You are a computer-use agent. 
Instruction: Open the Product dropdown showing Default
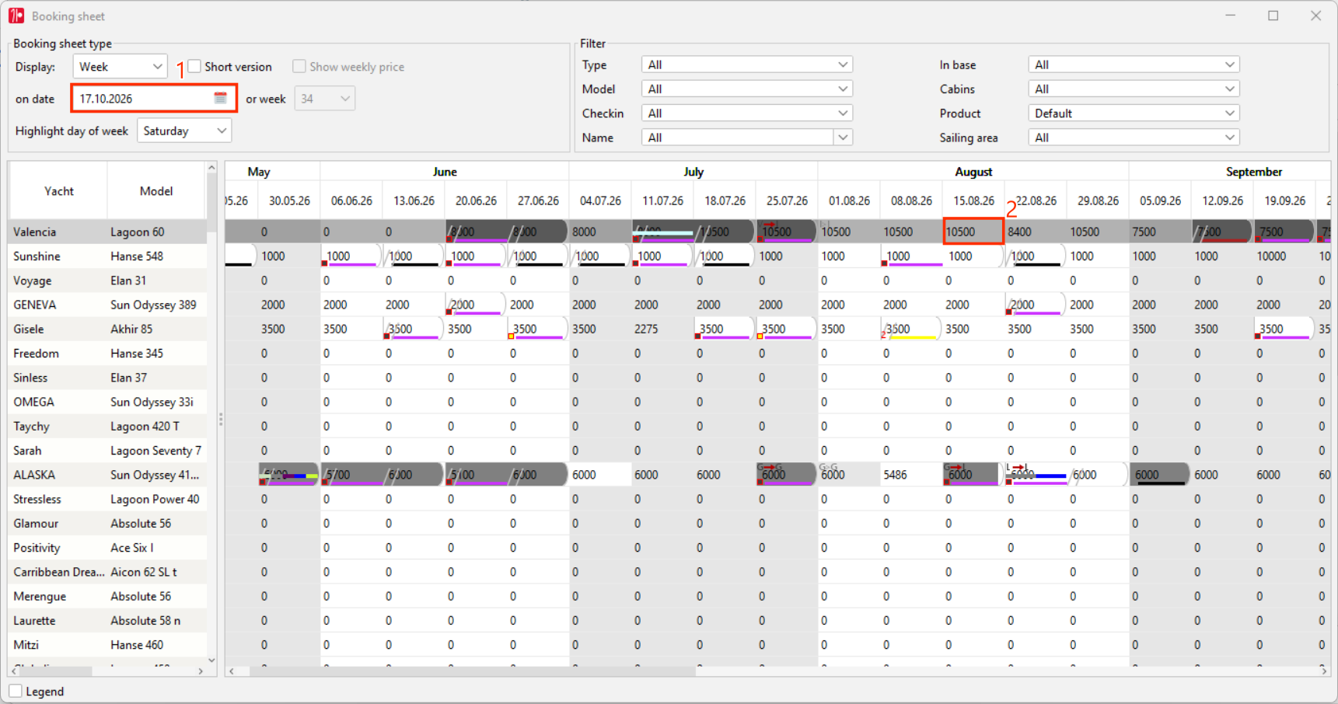[1134, 113]
